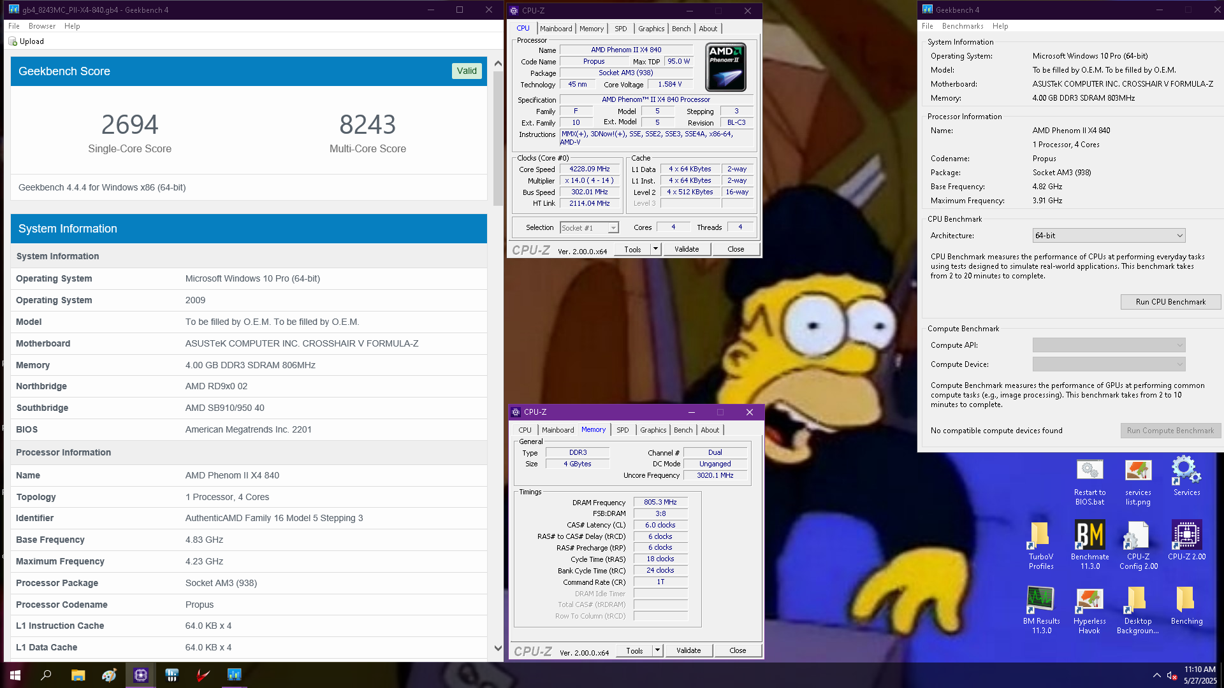Viewport: 1224px width, 688px height.
Task: Open Hyperless Havok desktop icon
Action: click(1089, 610)
